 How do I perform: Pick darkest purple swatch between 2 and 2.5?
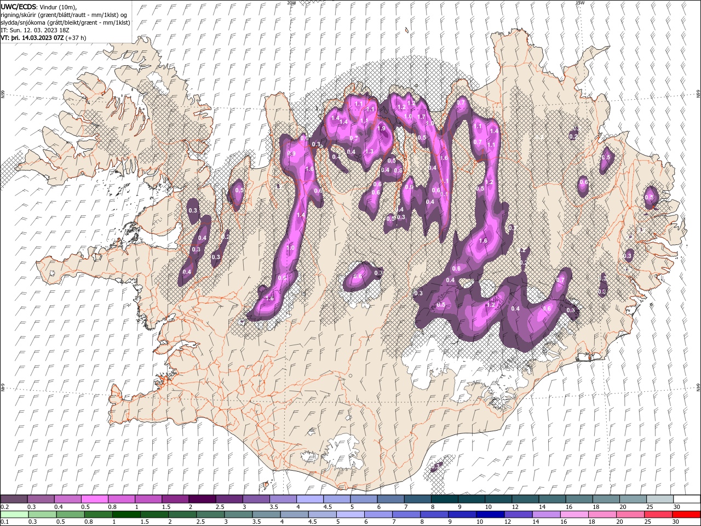click(x=202, y=499)
